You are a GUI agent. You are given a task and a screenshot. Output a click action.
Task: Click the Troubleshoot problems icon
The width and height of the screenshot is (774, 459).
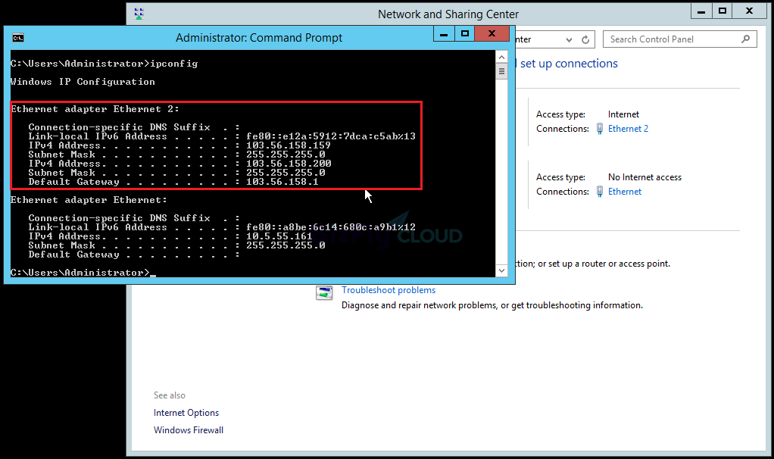[324, 292]
